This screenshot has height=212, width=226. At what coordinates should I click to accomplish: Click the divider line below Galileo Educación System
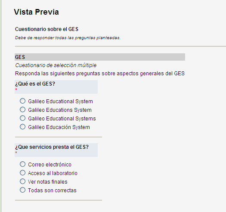click(x=59, y=137)
